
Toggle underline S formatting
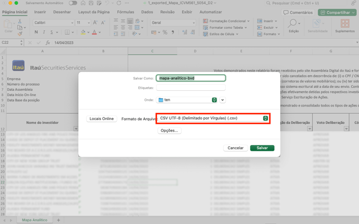(52, 32)
